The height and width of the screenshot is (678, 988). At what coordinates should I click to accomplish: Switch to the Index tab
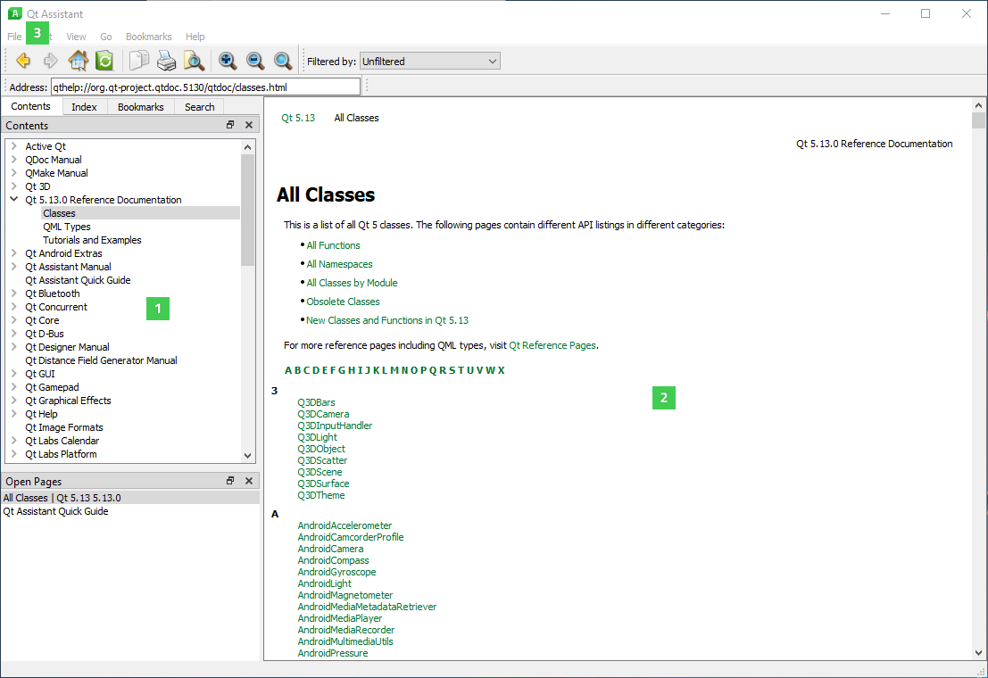[x=84, y=106]
